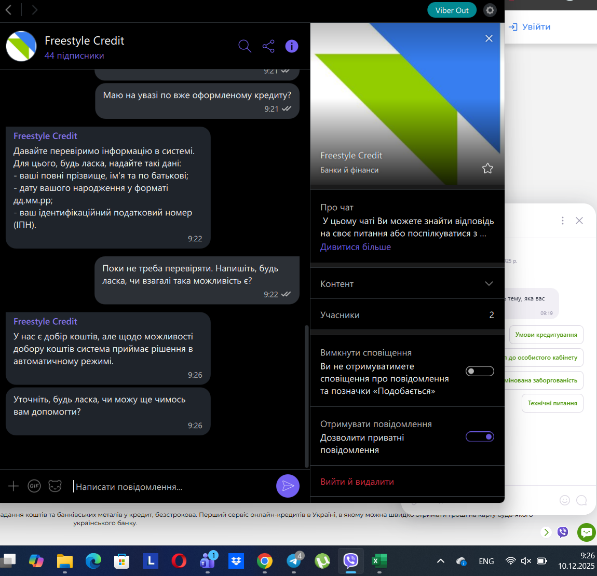Go back with left arrow in Viber

pos(8,10)
